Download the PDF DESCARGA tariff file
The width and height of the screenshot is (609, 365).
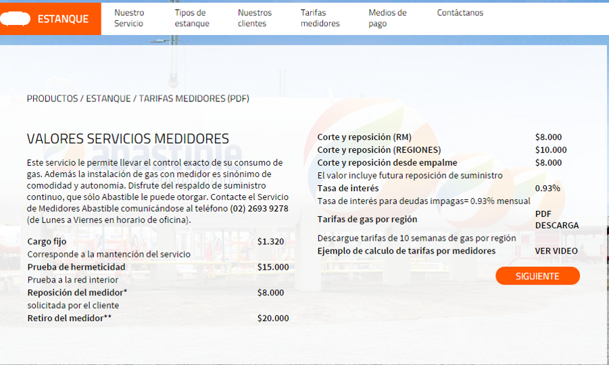556,220
